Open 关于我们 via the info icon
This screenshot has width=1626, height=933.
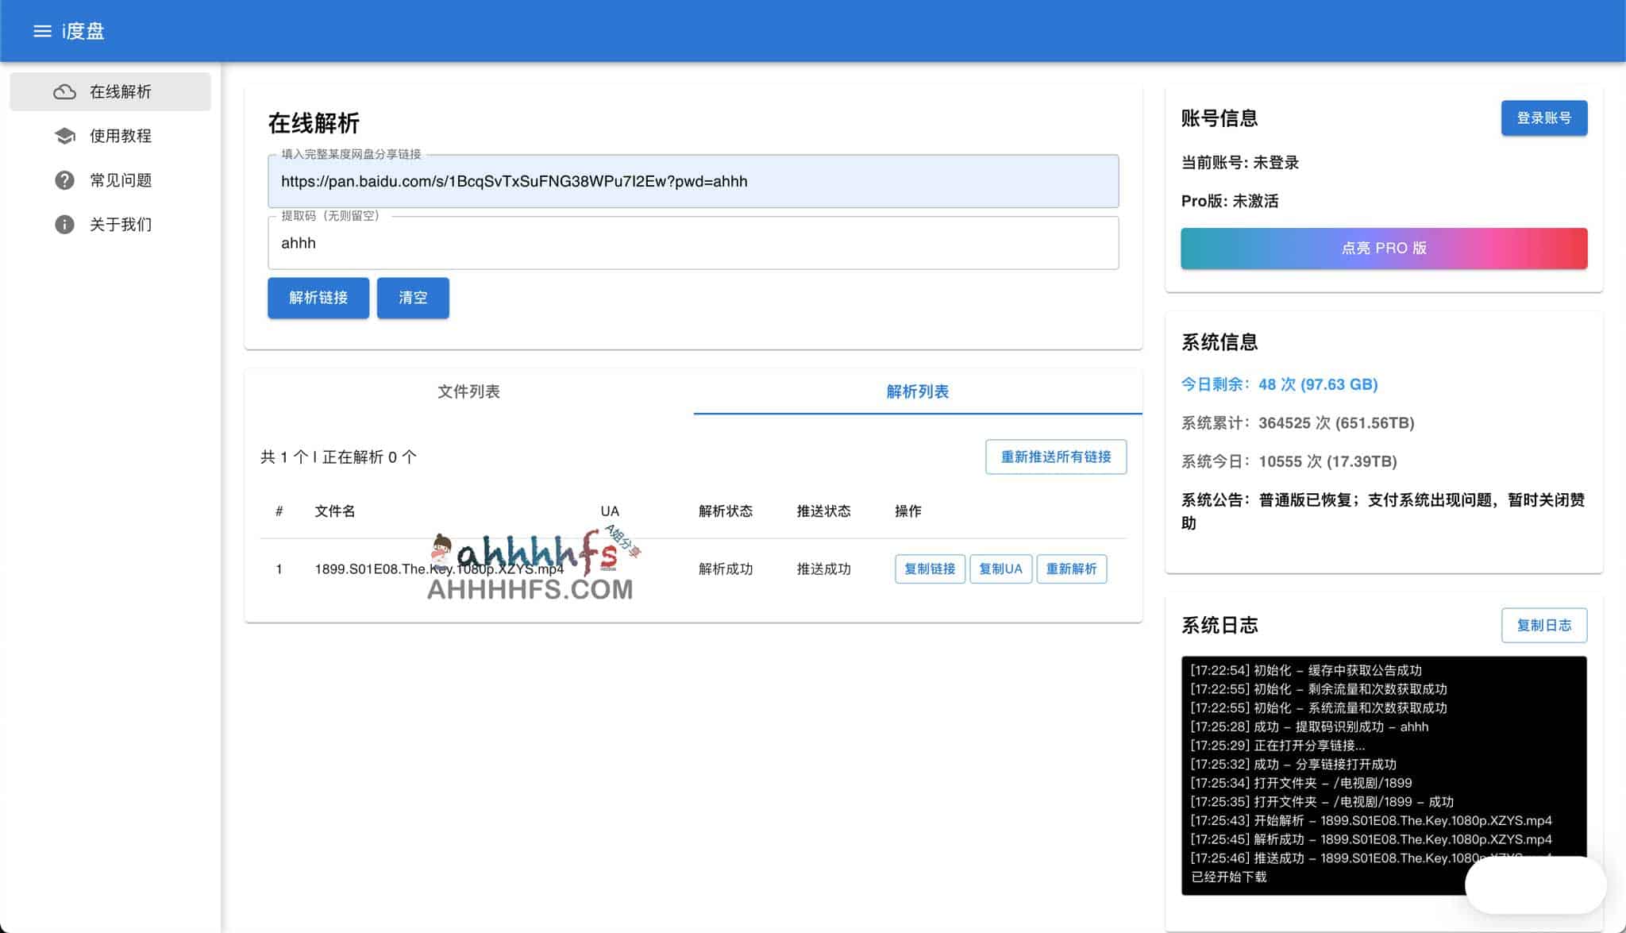click(64, 225)
